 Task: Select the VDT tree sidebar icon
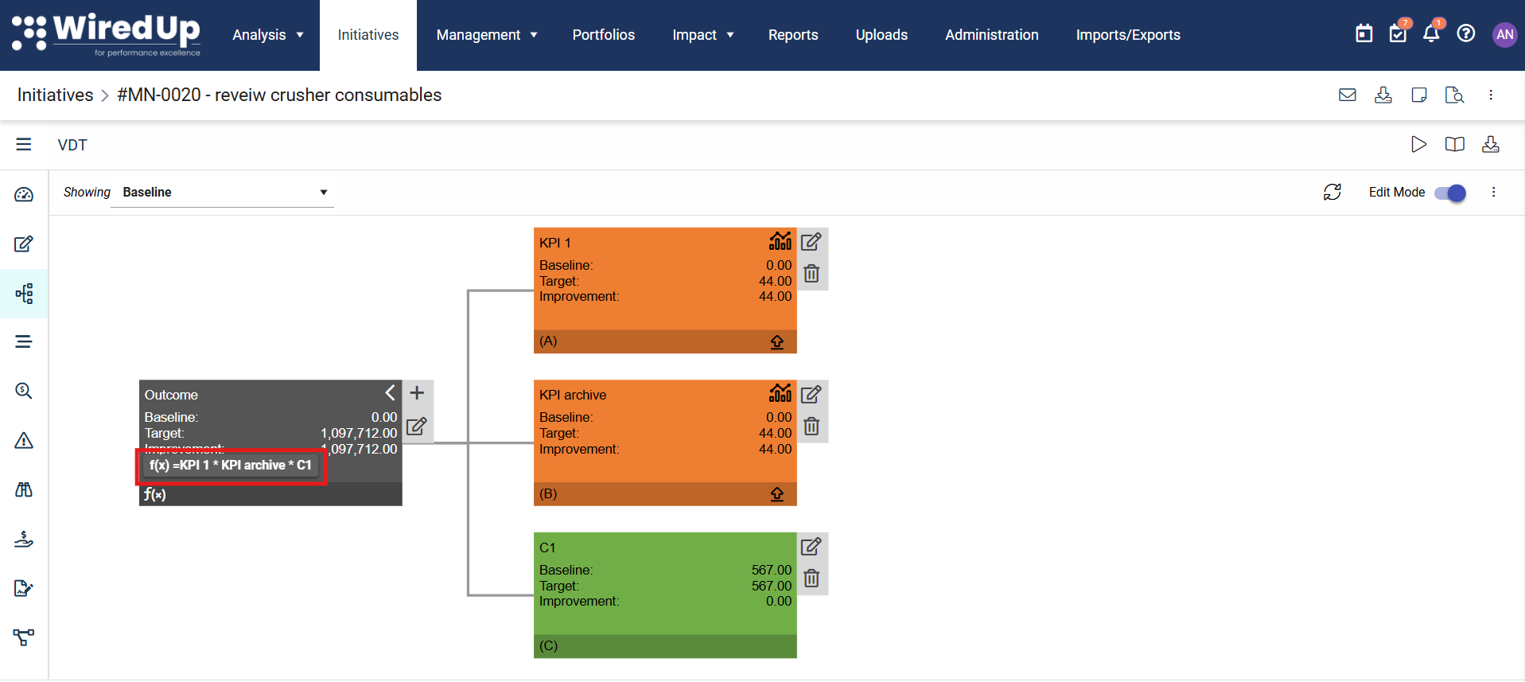click(x=24, y=293)
